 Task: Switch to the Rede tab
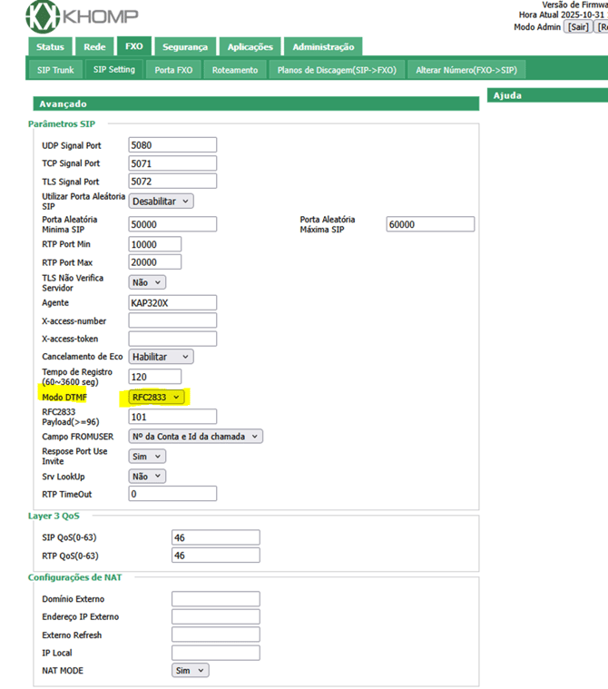[94, 47]
